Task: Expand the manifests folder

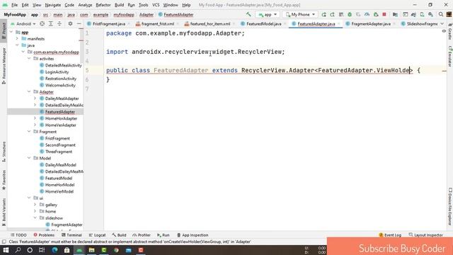Action: tap(17, 38)
